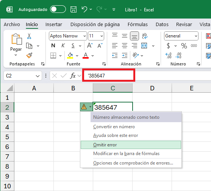Open the Archivo tab
This screenshot has width=211, height=191.
[12, 25]
